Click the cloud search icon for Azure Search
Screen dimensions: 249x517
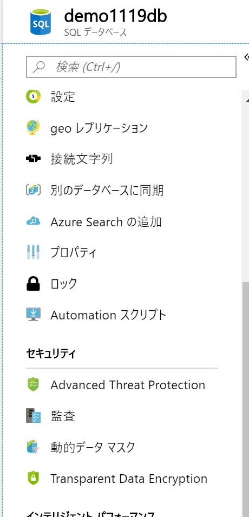pos(33,221)
